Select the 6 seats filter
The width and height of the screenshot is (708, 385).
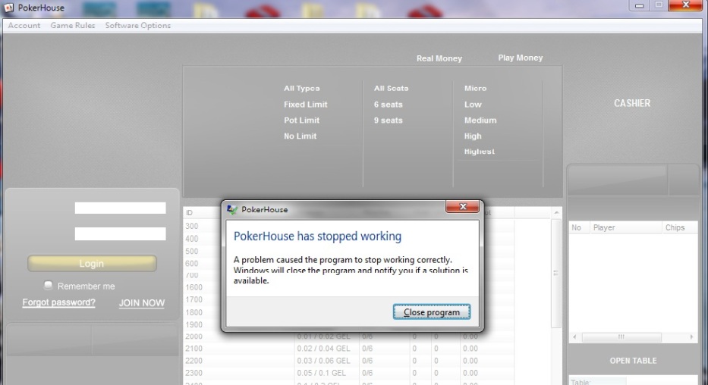388,104
